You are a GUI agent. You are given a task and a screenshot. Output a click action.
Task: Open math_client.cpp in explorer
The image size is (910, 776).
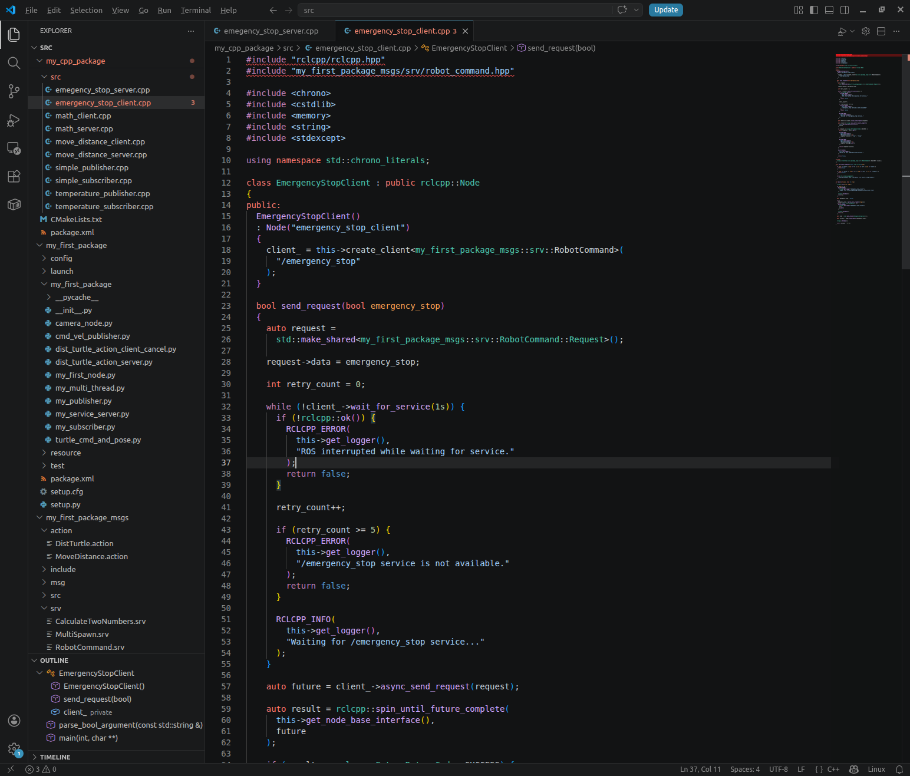[x=83, y=115]
